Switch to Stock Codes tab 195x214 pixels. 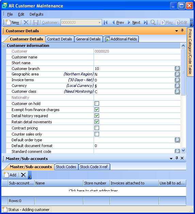(x=66, y=167)
